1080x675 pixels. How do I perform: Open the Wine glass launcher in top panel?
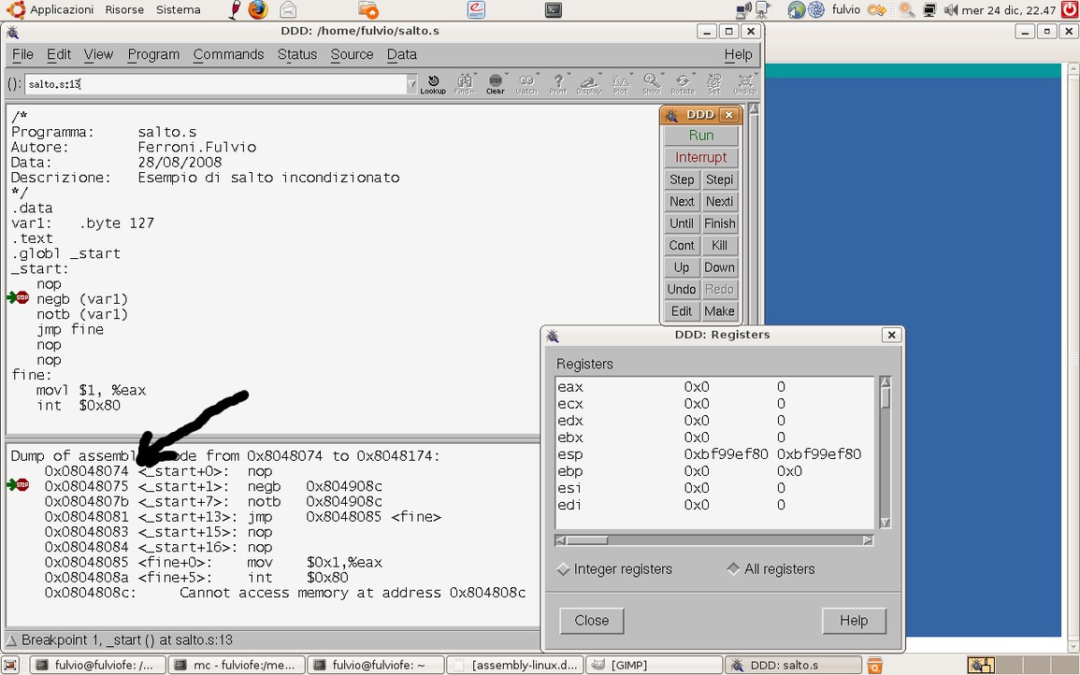[x=234, y=9]
